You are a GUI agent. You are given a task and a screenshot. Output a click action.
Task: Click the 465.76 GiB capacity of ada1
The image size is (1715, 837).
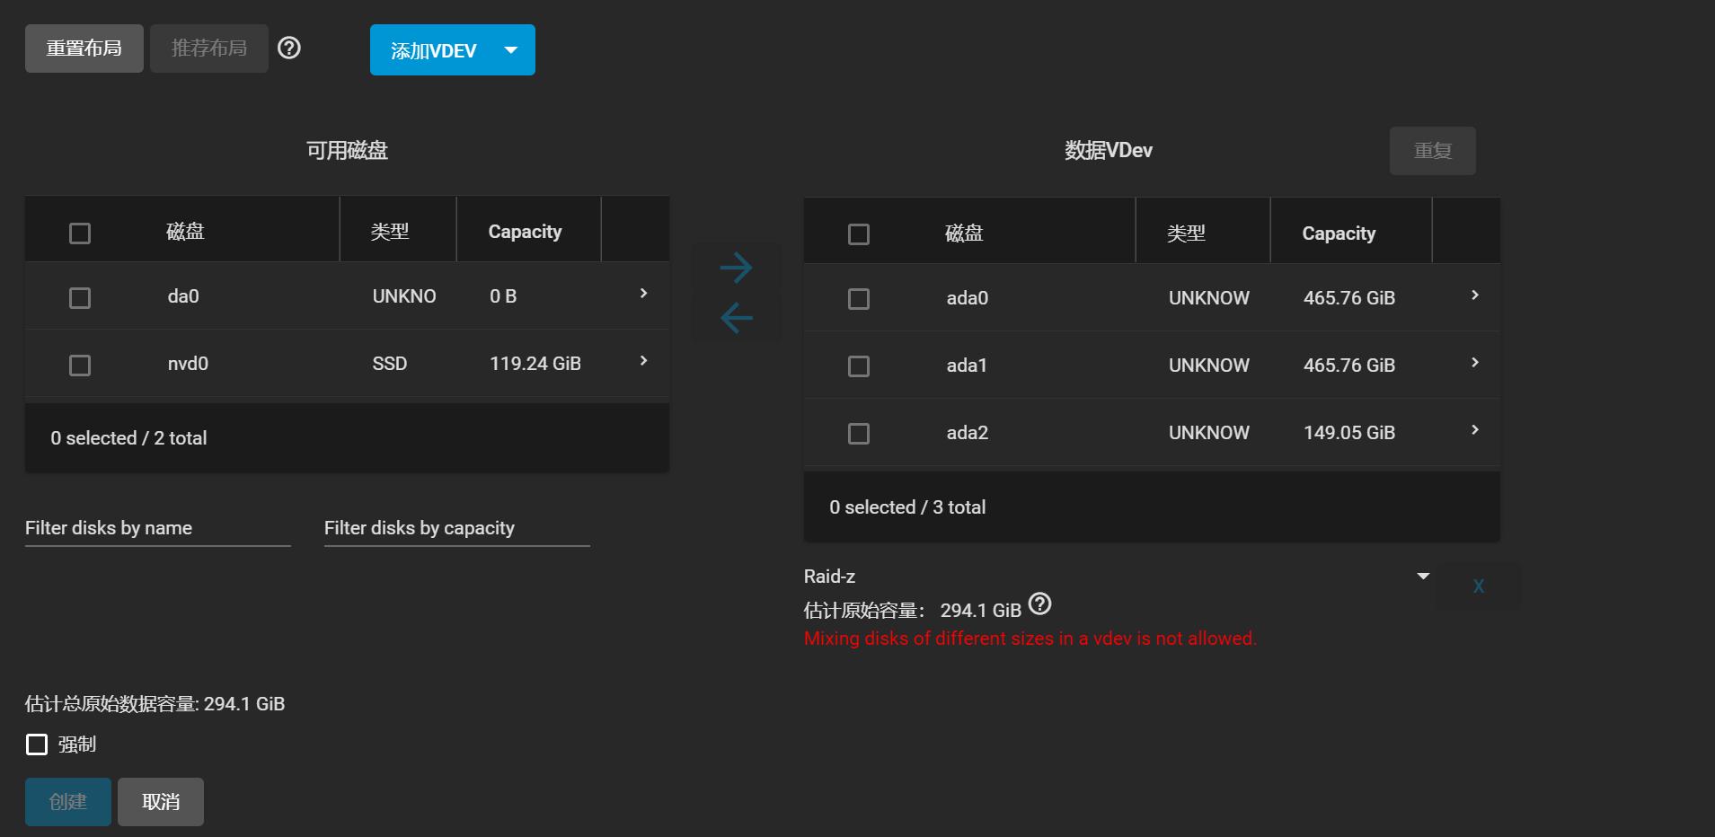pyautogui.click(x=1349, y=366)
